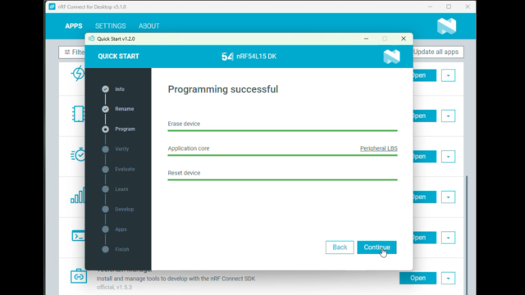Click the Erase device progress bar

282,130
